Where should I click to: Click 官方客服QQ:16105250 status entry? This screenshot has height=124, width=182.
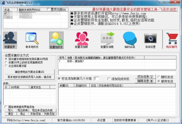click(71, 120)
